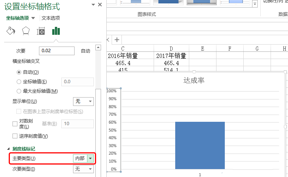
Task: Select the 最大坐标轴值(M) radio button
Action: click(x=19, y=91)
